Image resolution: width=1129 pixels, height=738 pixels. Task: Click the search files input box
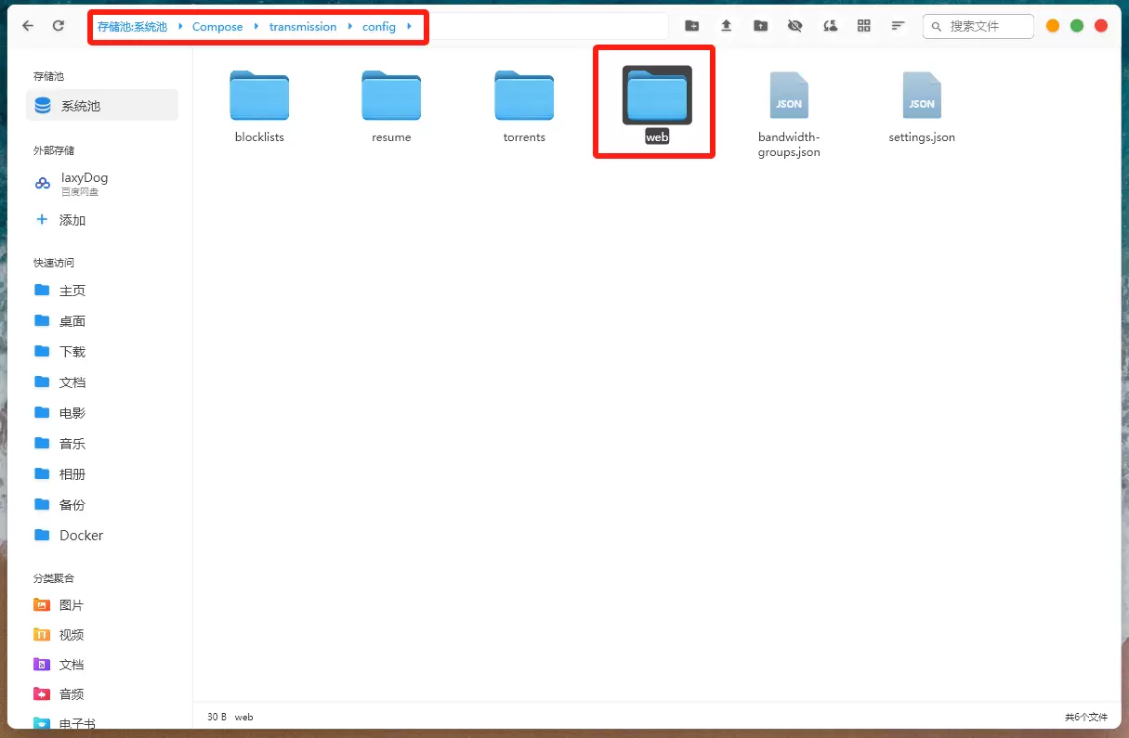point(987,26)
